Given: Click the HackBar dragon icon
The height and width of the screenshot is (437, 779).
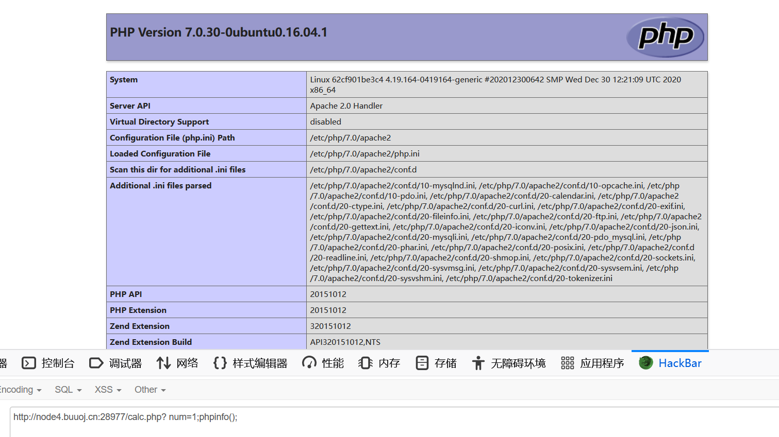Looking at the screenshot, I should click(645, 363).
